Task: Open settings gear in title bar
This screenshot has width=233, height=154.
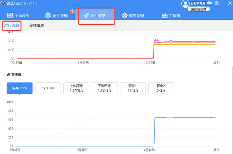Action: 217,3
